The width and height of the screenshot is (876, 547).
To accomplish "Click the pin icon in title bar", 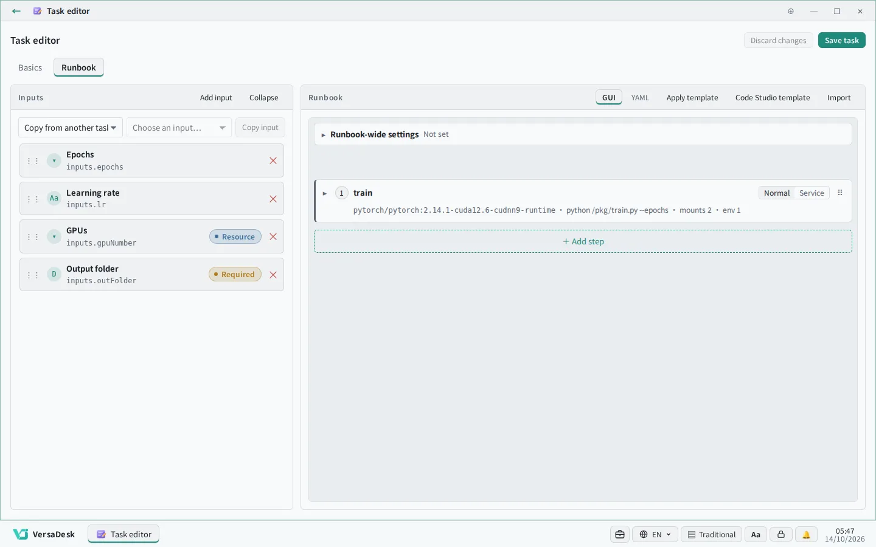I will click(791, 11).
